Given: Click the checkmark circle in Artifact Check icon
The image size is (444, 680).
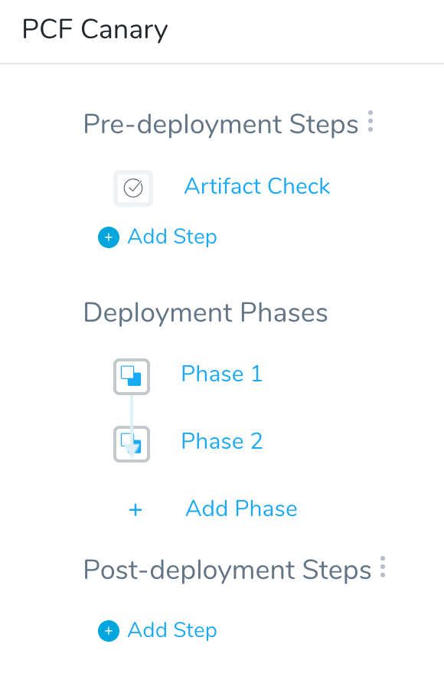Looking at the screenshot, I should pyautogui.click(x=133, y=188).
